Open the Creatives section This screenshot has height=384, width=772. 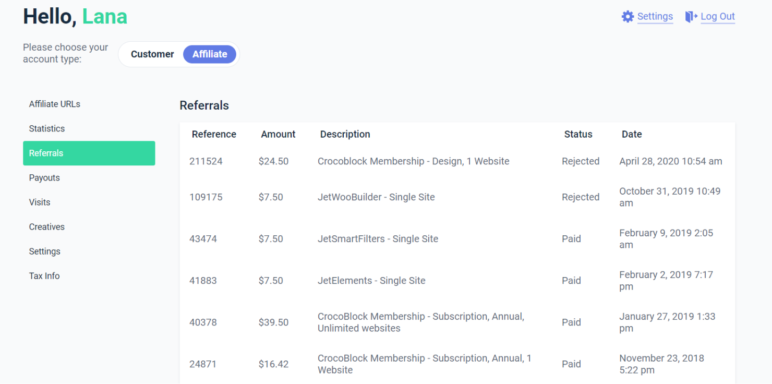point(47,226)
